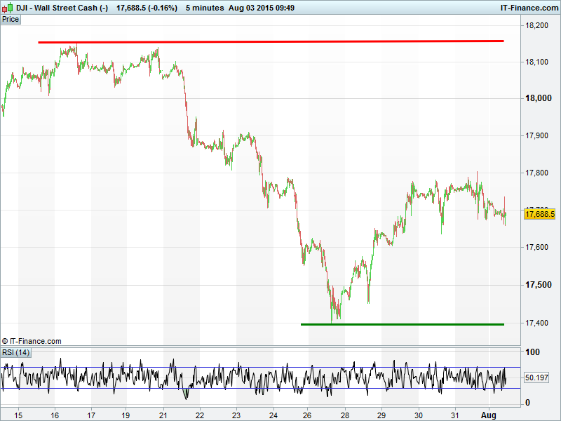Click the date label 19 on time axis
This screenshot has height=421, width=561.
click(x=126, y=415)
